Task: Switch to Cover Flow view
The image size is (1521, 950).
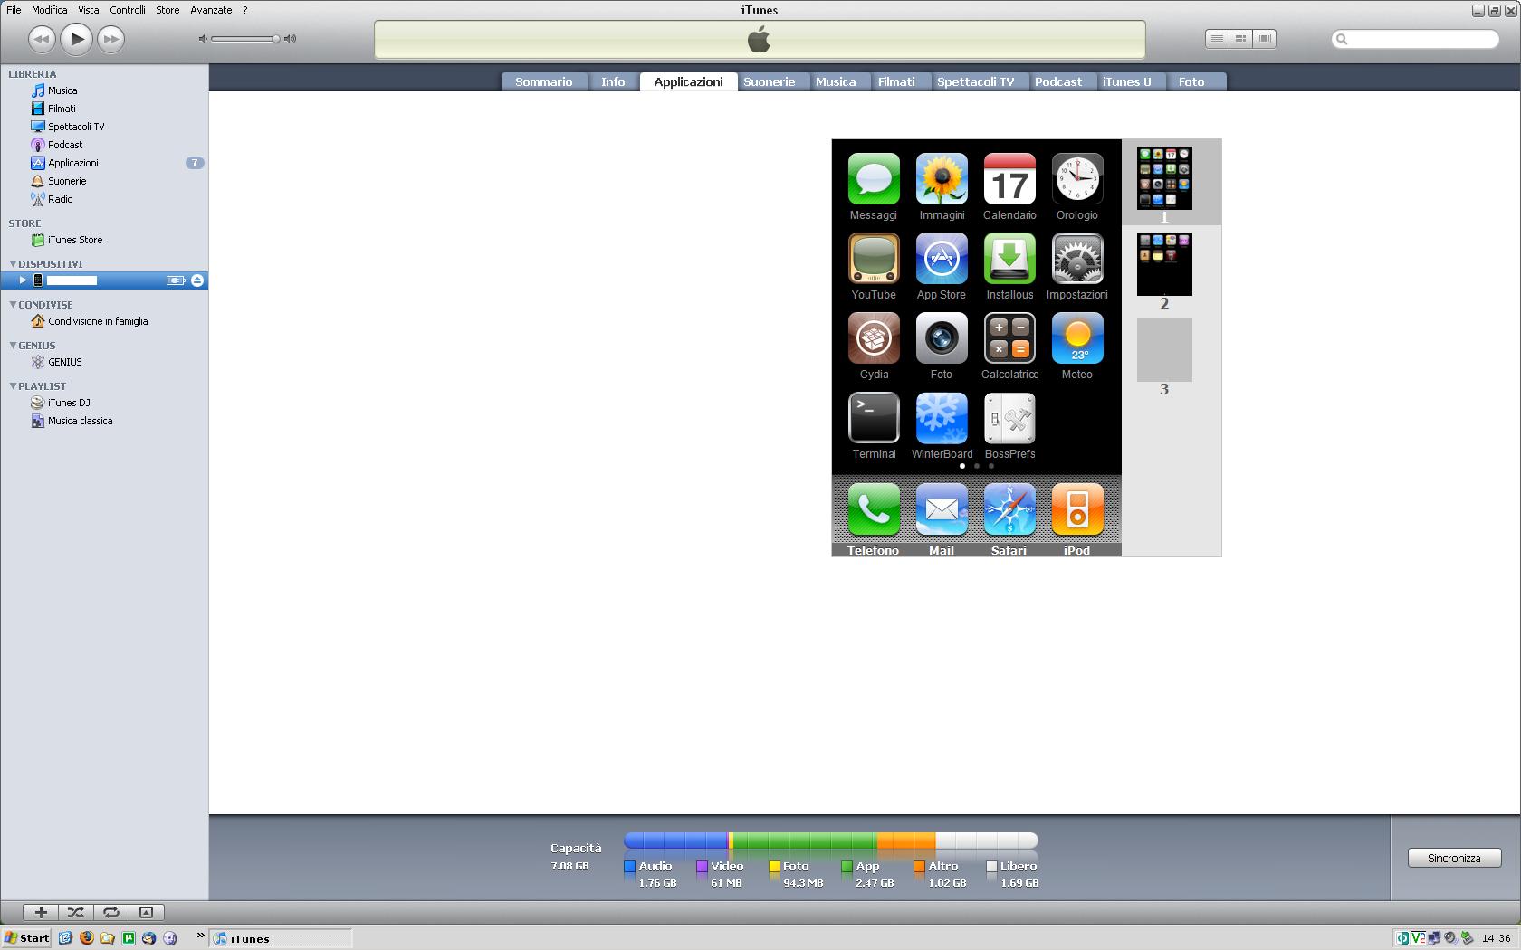Action: pos(1265,38)
